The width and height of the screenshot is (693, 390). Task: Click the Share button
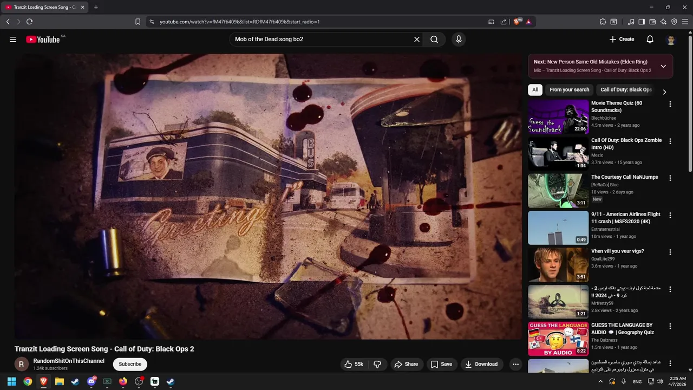[406, 365]
